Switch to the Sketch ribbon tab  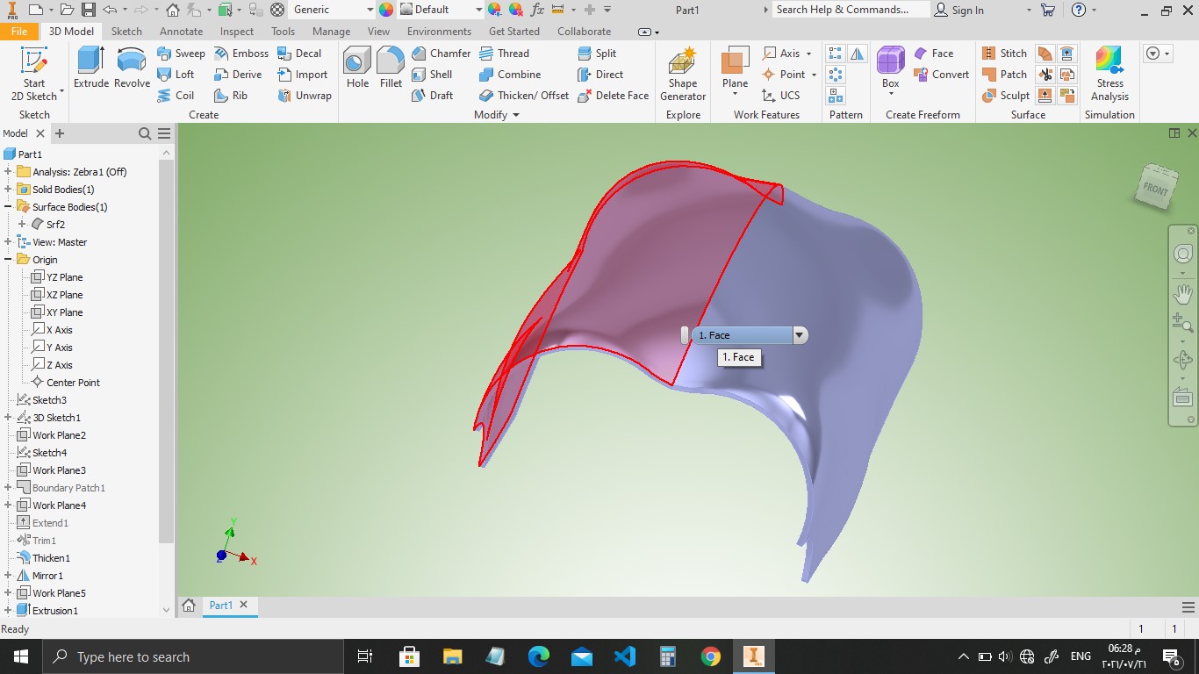click(126, 31)
